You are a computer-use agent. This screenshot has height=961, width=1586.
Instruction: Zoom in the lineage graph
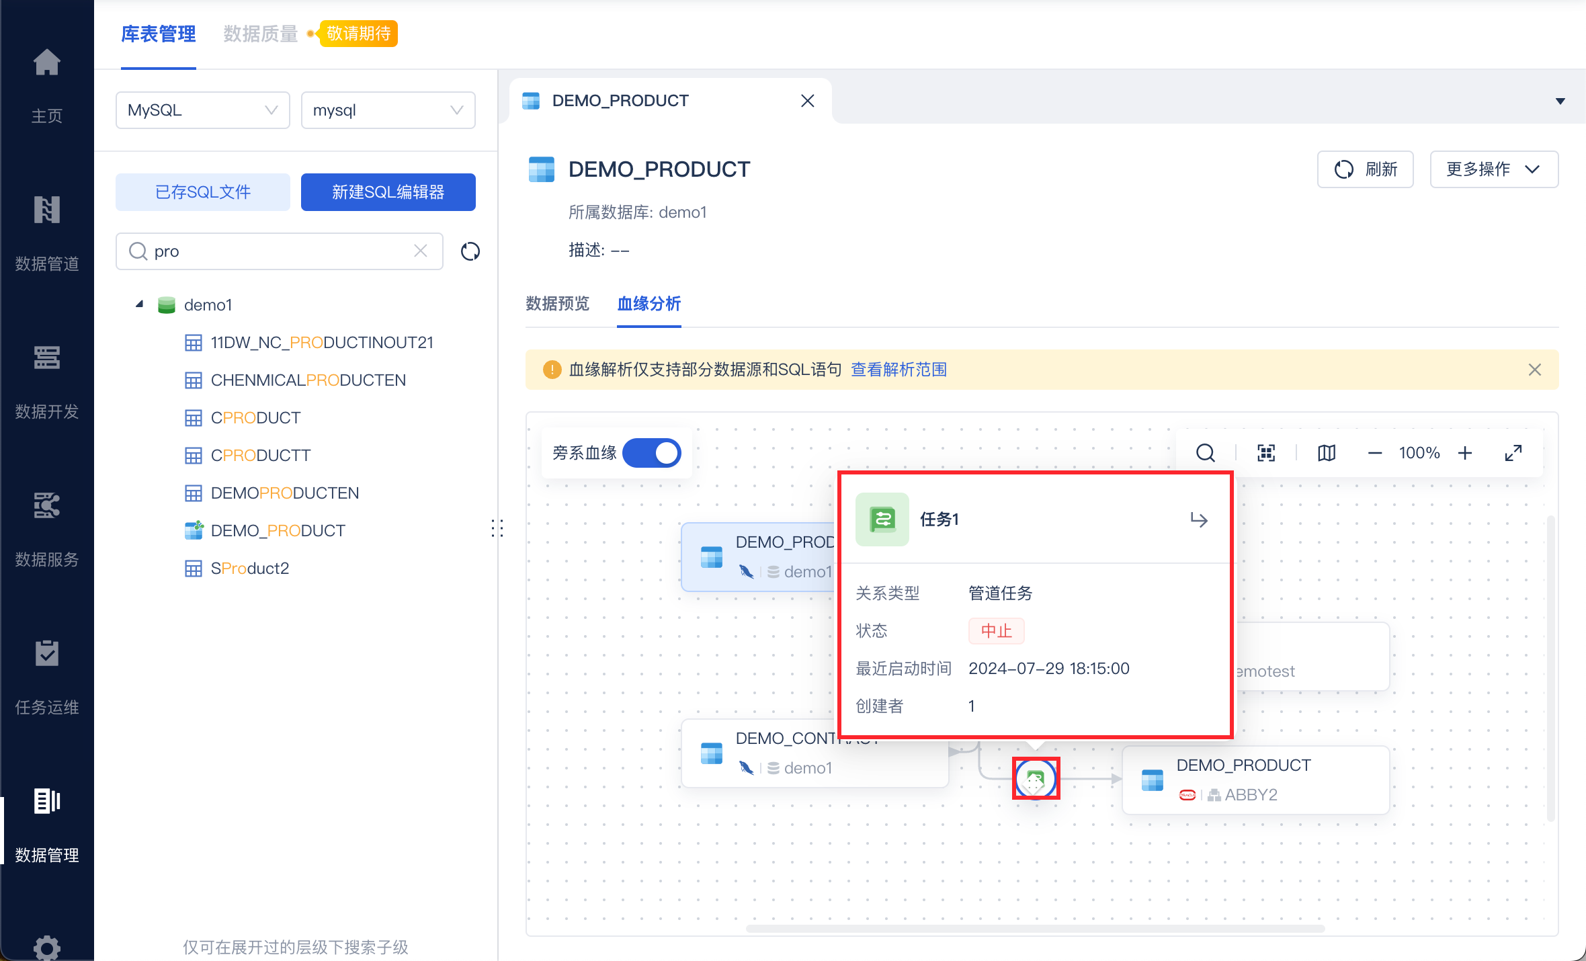point(1465,453)
